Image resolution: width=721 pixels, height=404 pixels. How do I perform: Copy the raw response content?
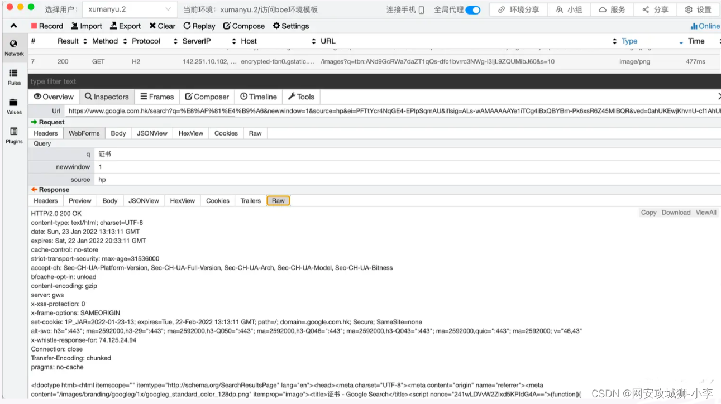pos(648,213)
